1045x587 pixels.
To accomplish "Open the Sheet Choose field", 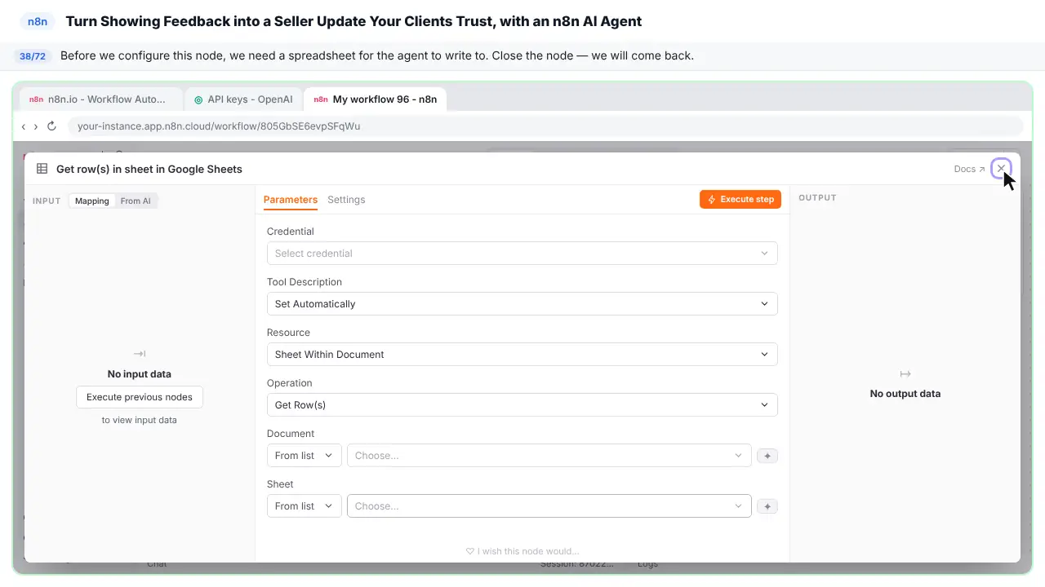I will point(549,506).
